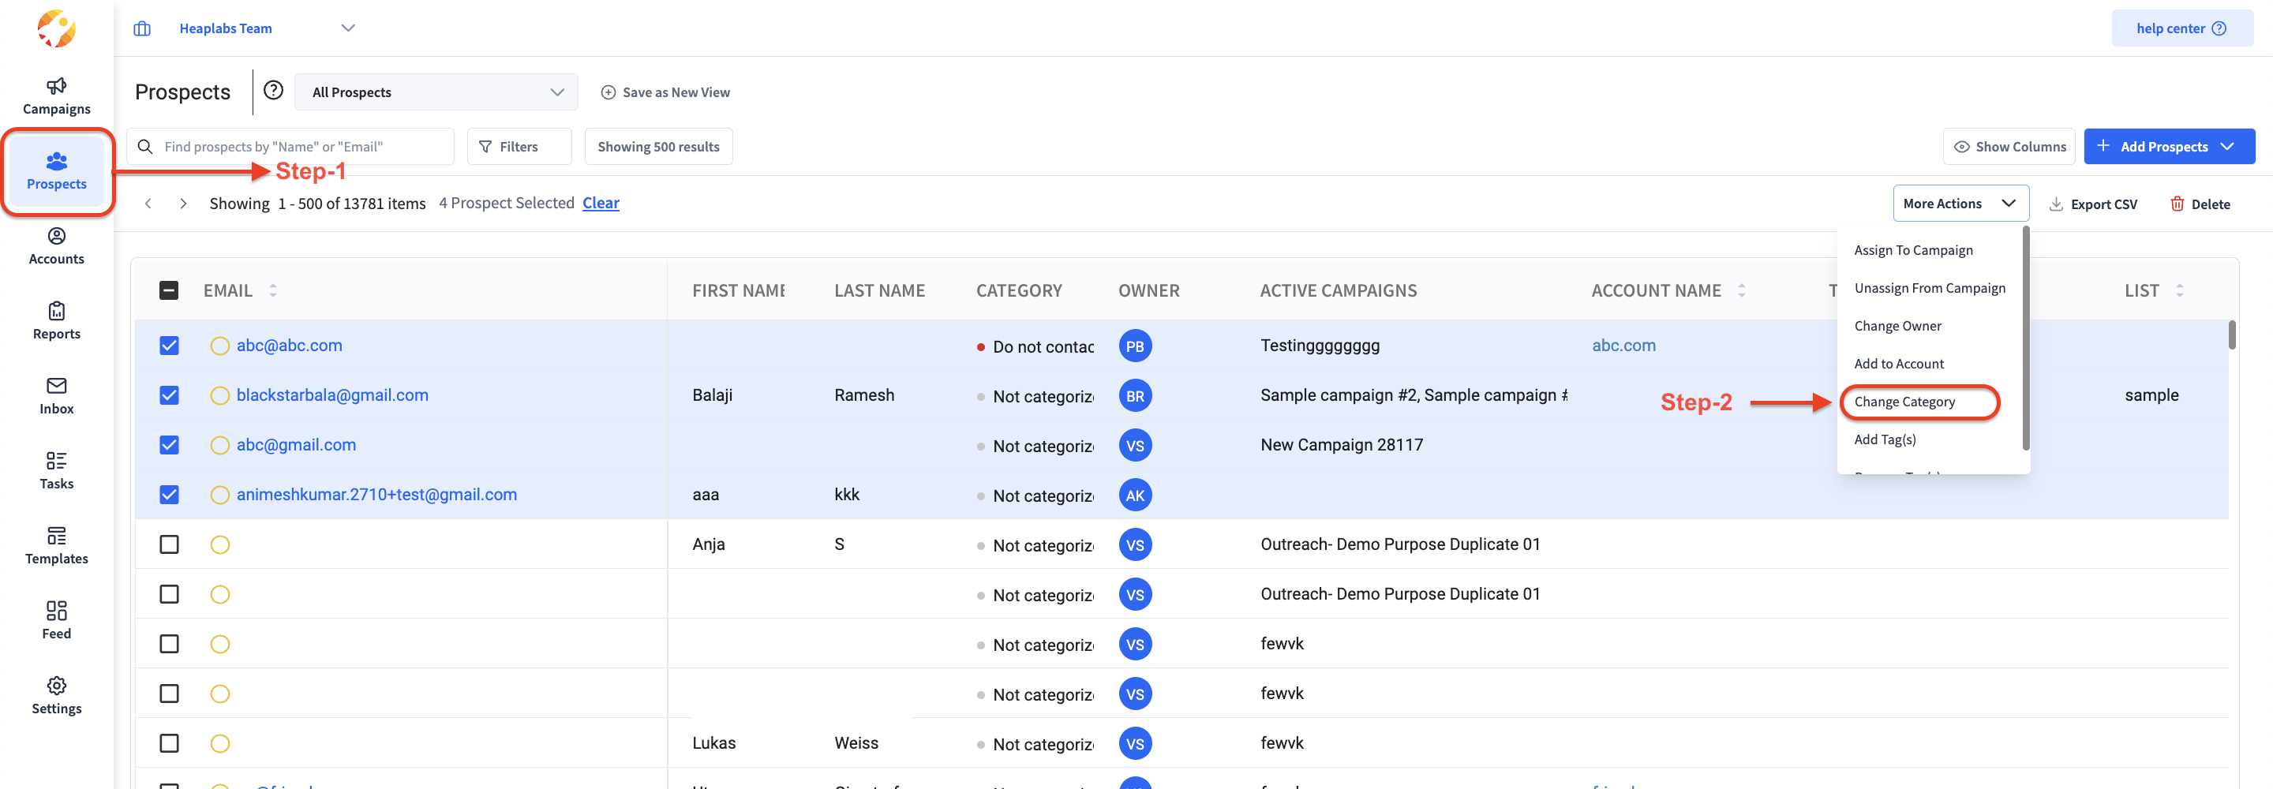Expand the Heaplabs Team switcher
This screenshot has width=2273, height=789.
(347, 28)
